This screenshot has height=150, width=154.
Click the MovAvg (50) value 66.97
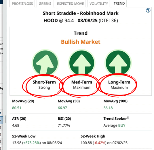click(x=62, y=108)
